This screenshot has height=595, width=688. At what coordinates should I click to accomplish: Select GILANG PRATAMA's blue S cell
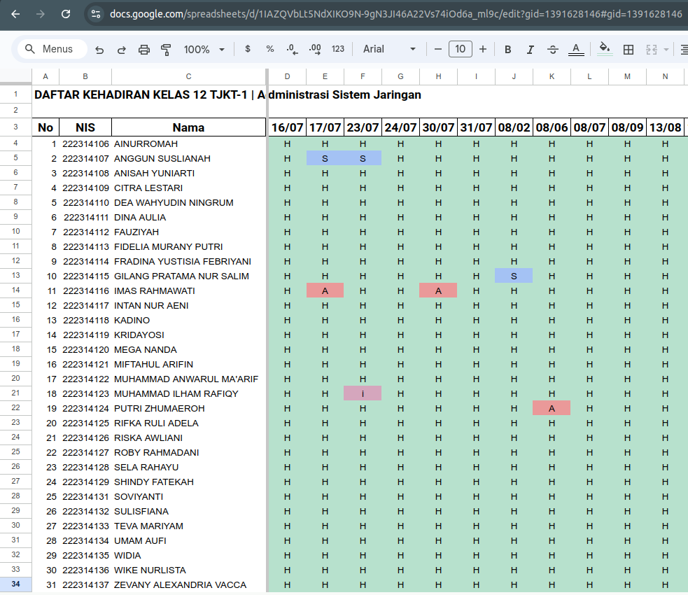(514, 276)
